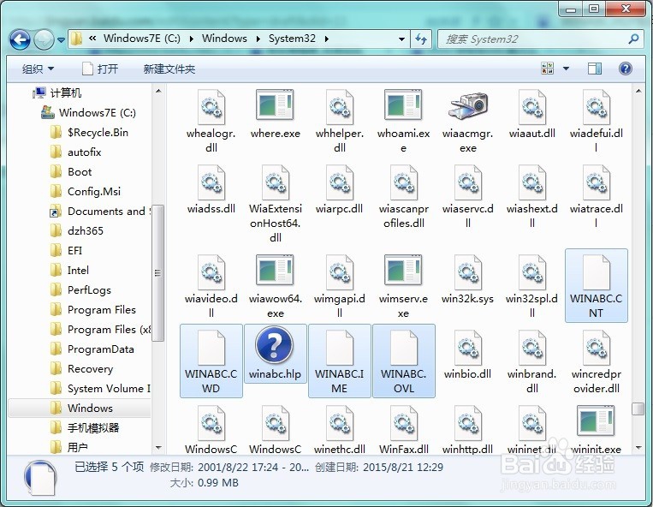653x507 pixels.
Task: Click the 打开 toolbar button
Action: click(x=100, y=69)
